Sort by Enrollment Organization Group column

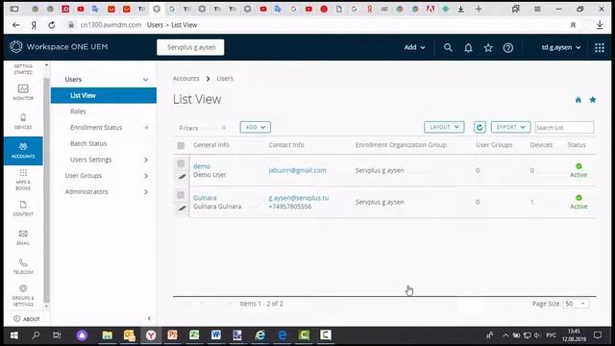[401, 145]
